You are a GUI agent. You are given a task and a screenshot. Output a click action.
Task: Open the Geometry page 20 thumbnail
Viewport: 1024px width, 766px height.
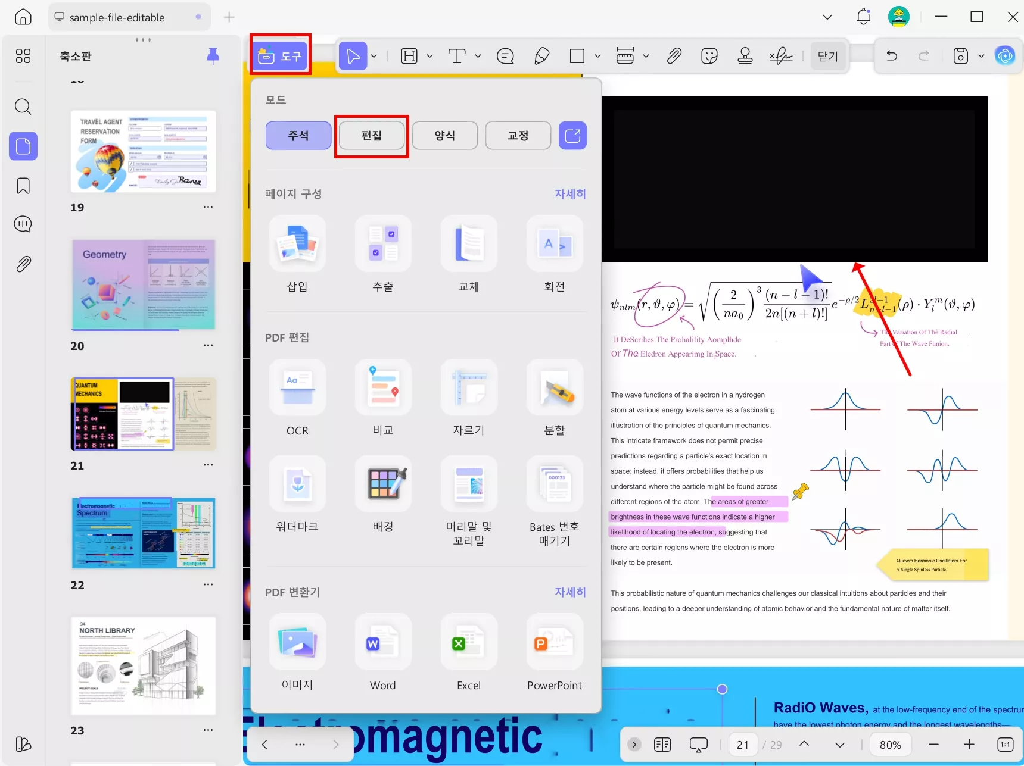[143, 284]
